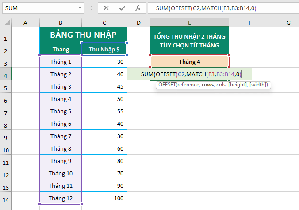Select row 4 header
Viewport: 299px width, 210px height.
pyautogui.click(x=6, y=74)
